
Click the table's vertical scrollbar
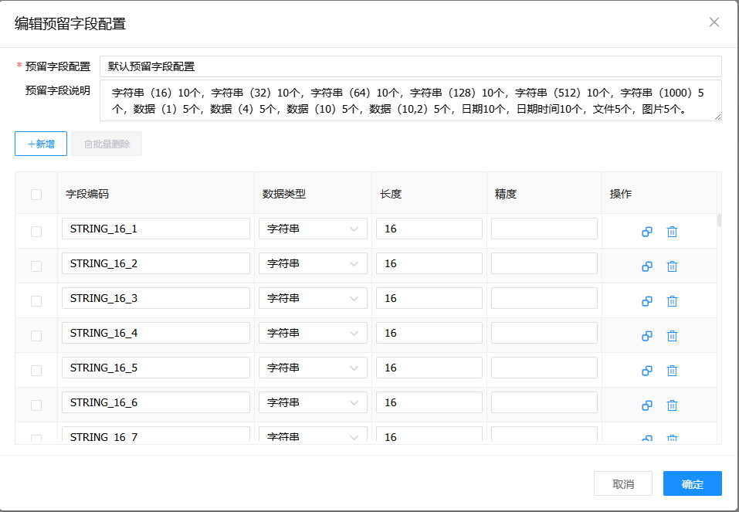719,220
